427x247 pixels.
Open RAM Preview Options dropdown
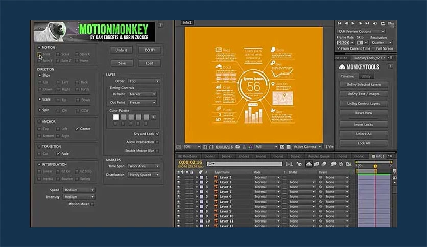coord(361,31)
